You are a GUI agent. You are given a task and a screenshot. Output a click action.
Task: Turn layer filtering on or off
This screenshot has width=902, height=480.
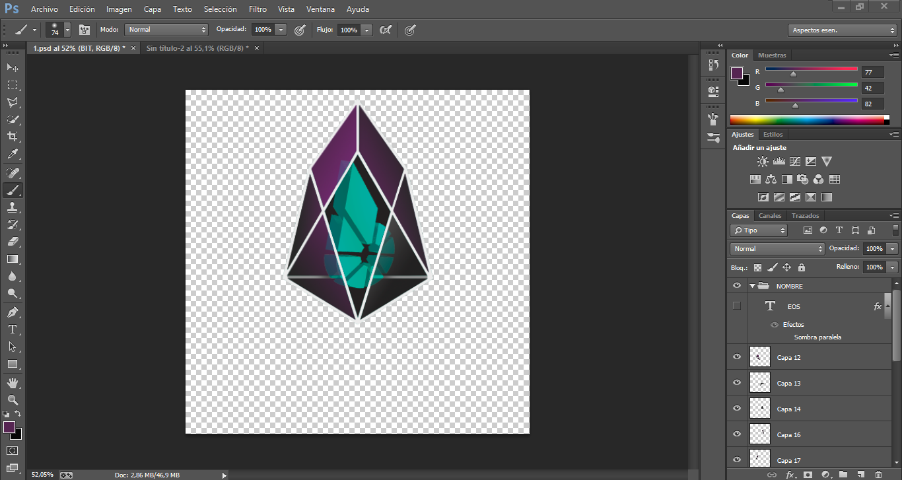895,230
